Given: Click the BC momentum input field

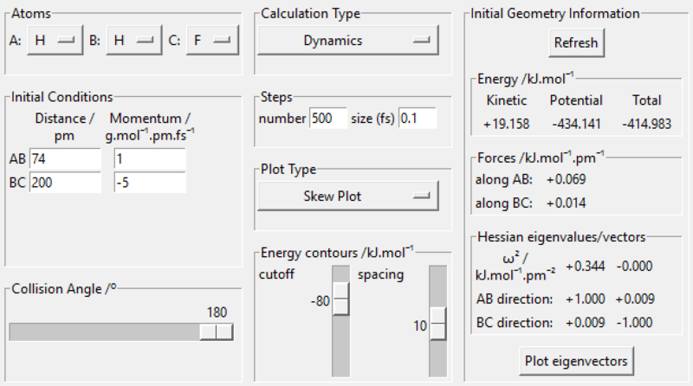Looking at the screenshot, I should [x=149, y=183].
